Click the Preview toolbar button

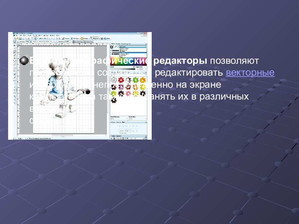point(65,39)
